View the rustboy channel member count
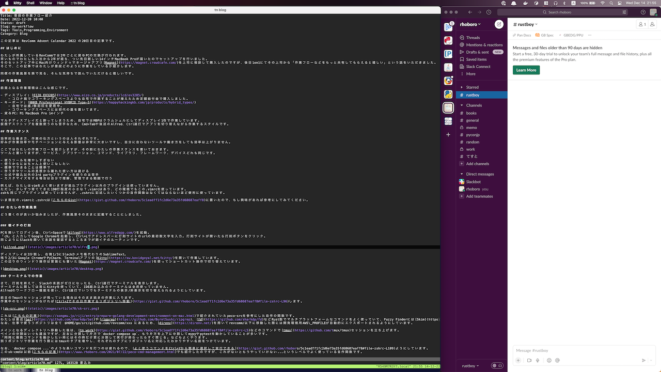 [x=642, y=24]
